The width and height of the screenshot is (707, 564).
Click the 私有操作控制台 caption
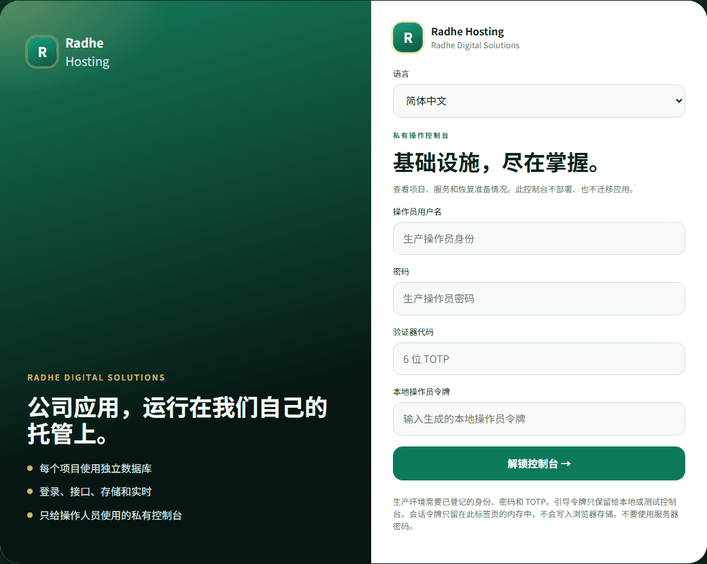pos(421,135)
